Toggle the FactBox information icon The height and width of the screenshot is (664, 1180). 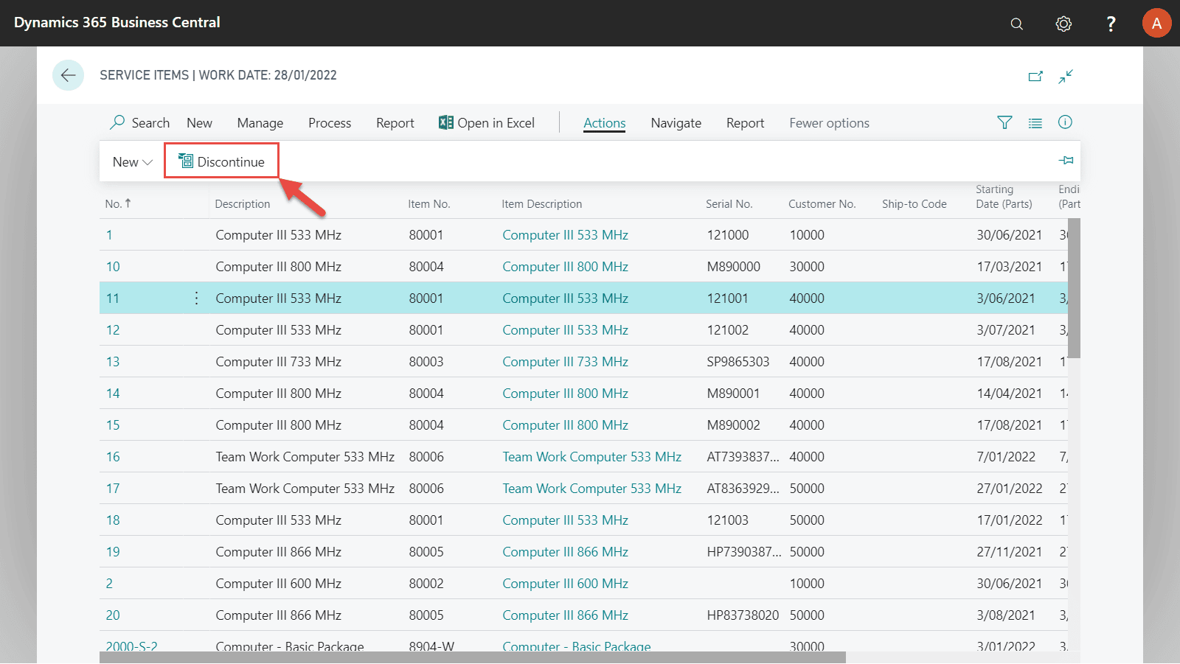click(x=1065, y=122)
